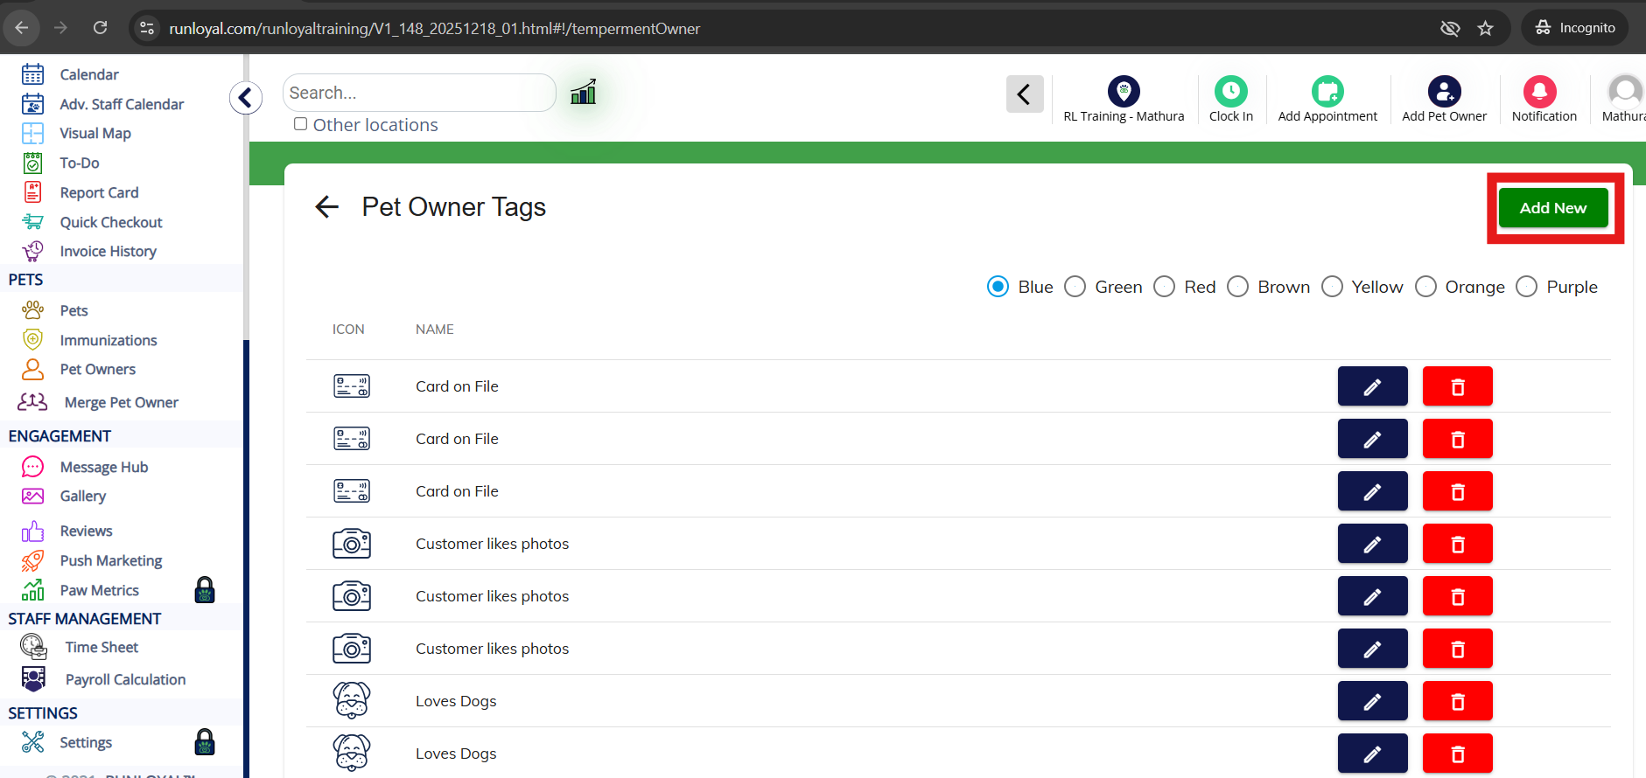
Task: Edit the first Card on File tag
Action: (1372, 386)
